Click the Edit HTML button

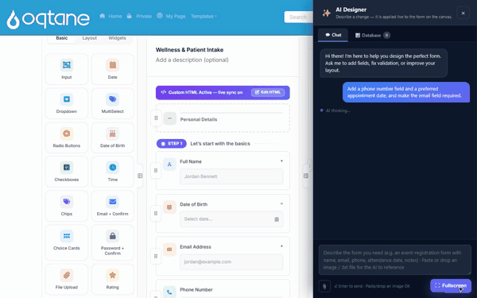coord(268,92)
